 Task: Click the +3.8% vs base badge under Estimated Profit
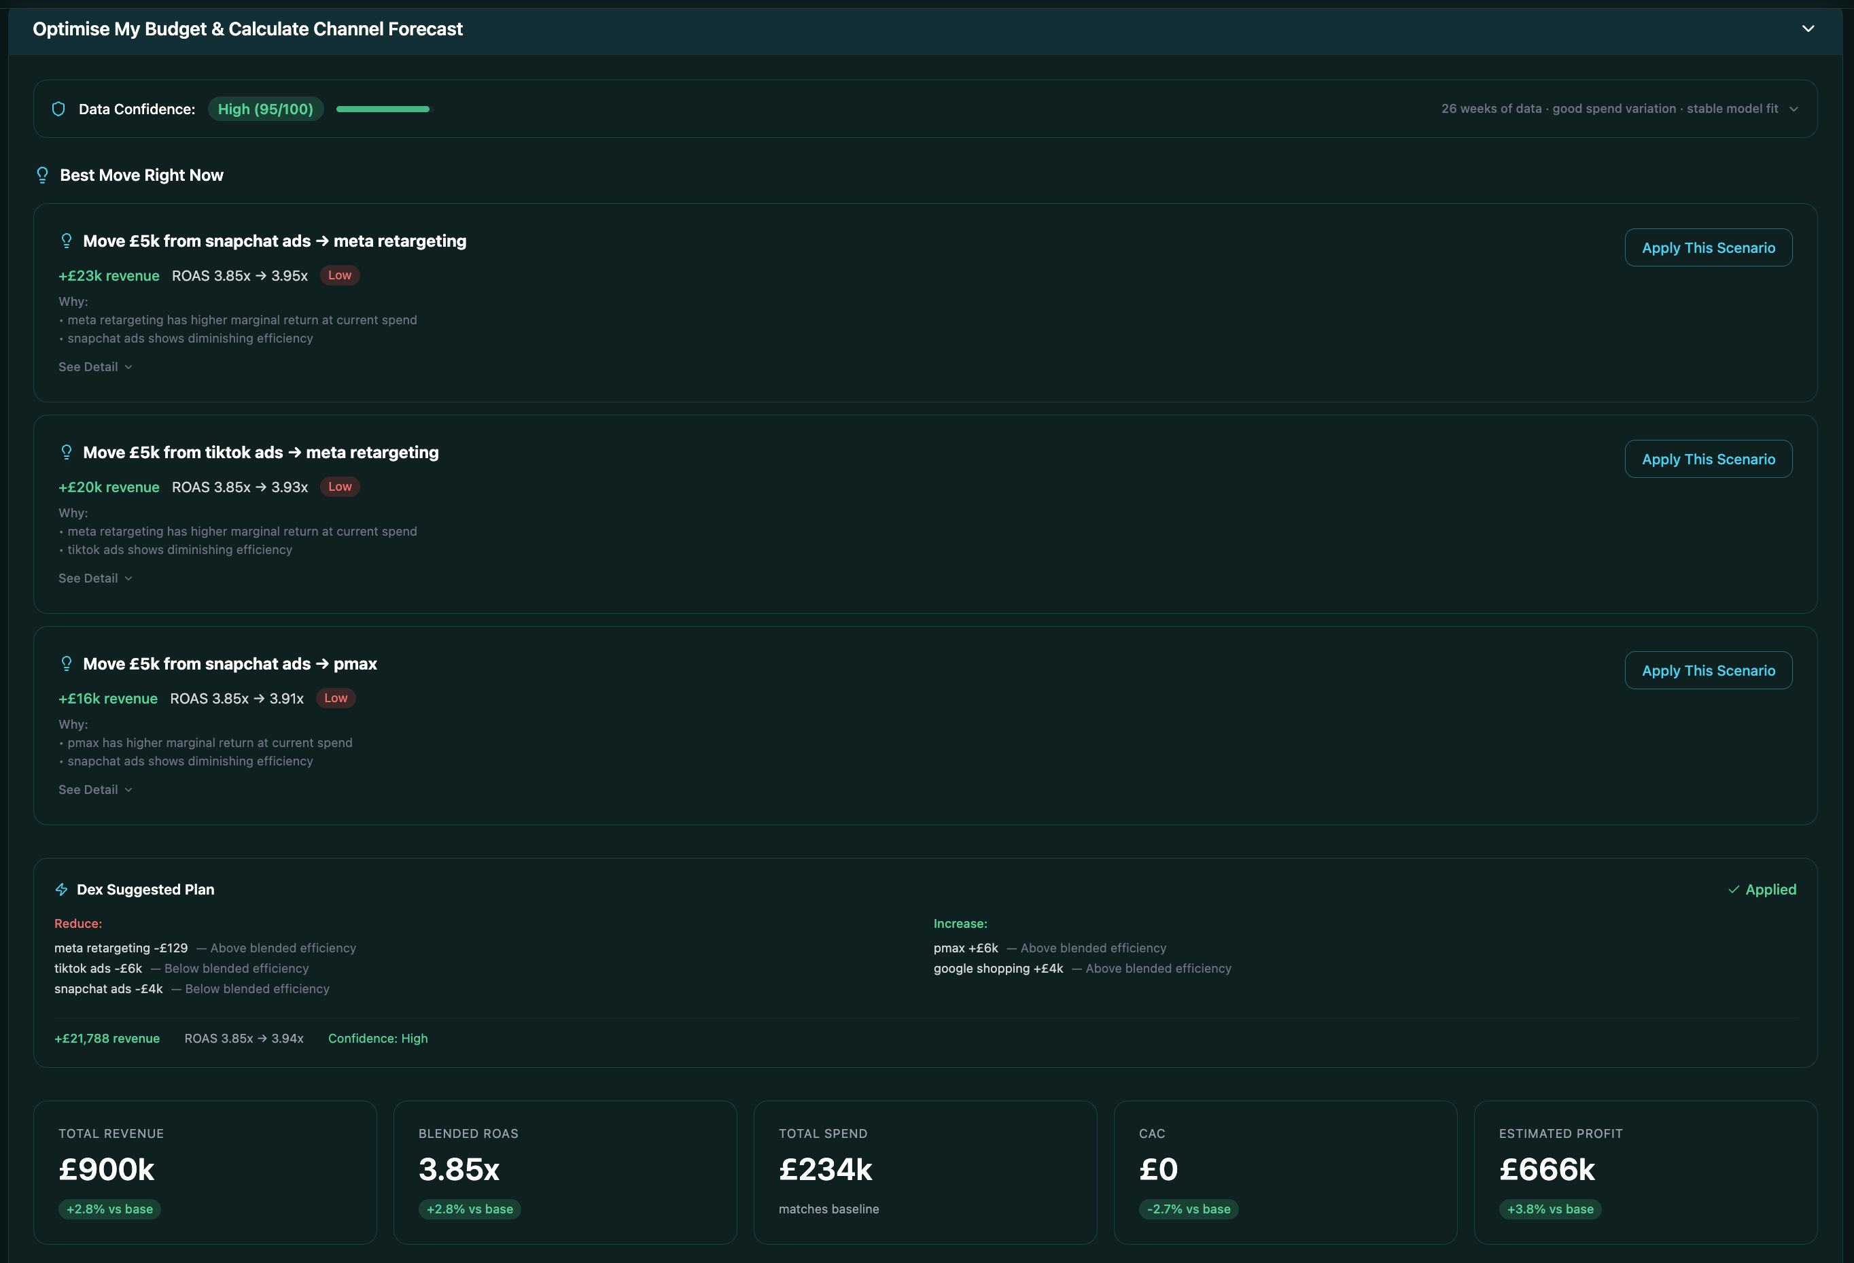click(x=1550, y=1209)
